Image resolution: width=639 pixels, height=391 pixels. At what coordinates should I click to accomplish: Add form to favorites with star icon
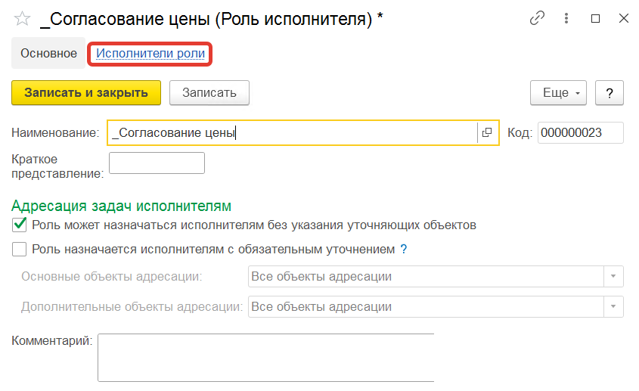point(22,19)
